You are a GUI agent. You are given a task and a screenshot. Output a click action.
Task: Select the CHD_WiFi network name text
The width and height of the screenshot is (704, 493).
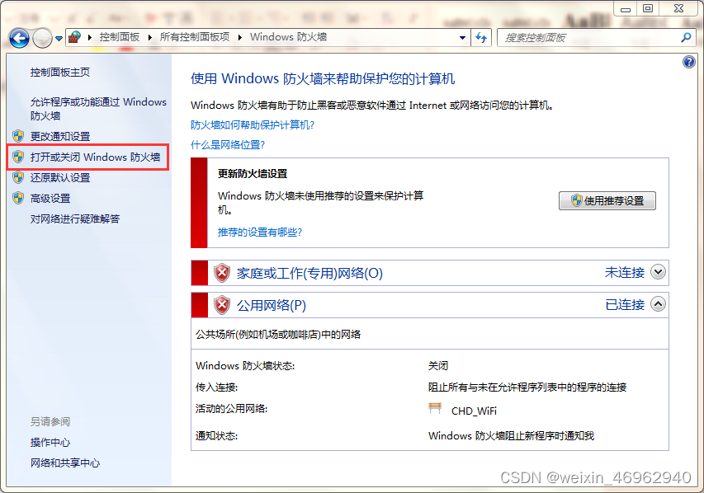[474, 411]
